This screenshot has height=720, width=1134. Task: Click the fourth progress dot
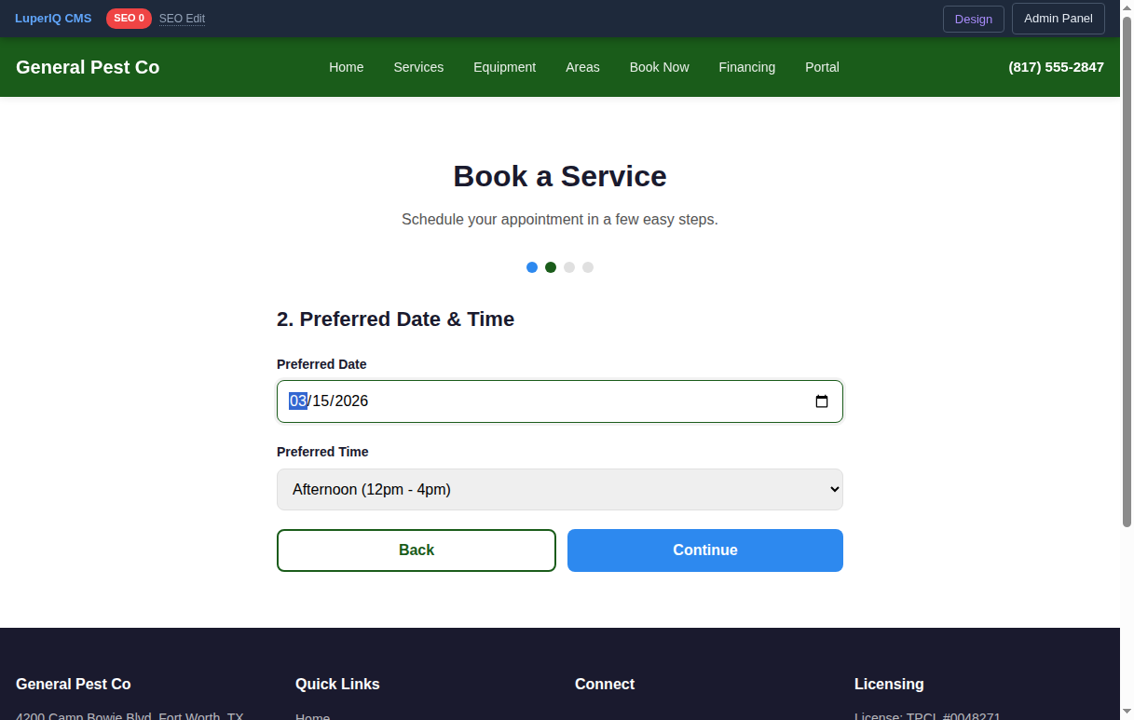[x=588, y=267]
